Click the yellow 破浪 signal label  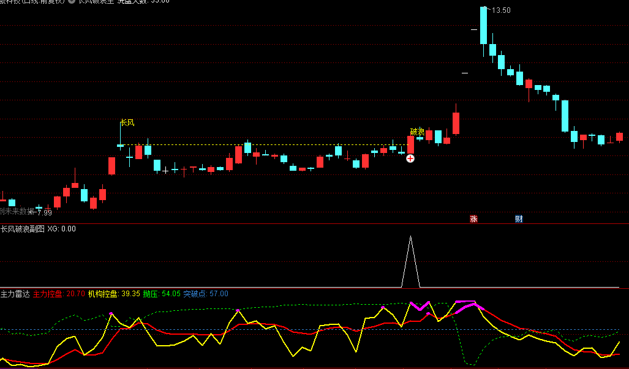tap(417, 132)
